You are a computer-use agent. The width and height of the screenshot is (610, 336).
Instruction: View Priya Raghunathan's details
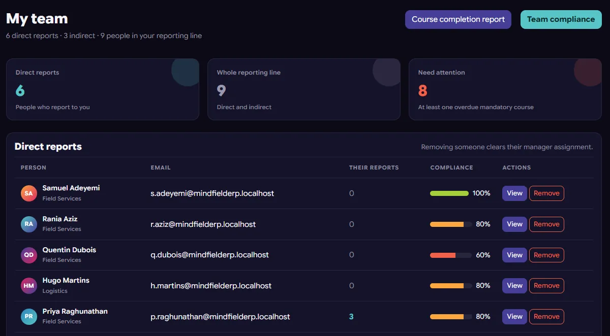[x=514, y=317]
